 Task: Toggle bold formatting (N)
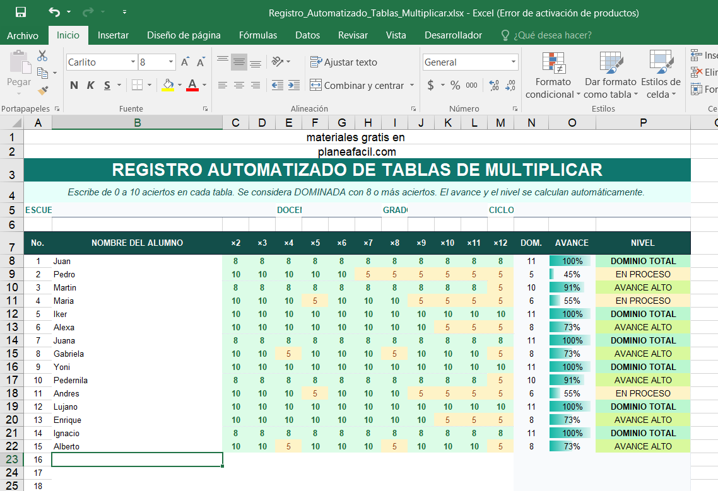pyautogui.click(x=74, y=85)
